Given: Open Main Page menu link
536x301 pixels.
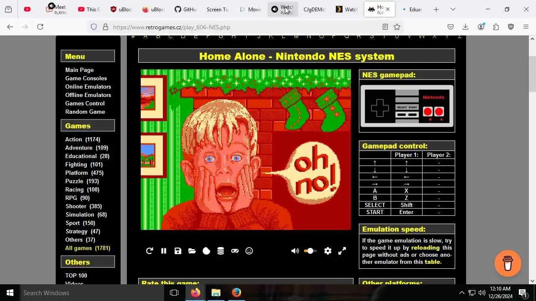Looking at the screenshot, I should 79,70.
